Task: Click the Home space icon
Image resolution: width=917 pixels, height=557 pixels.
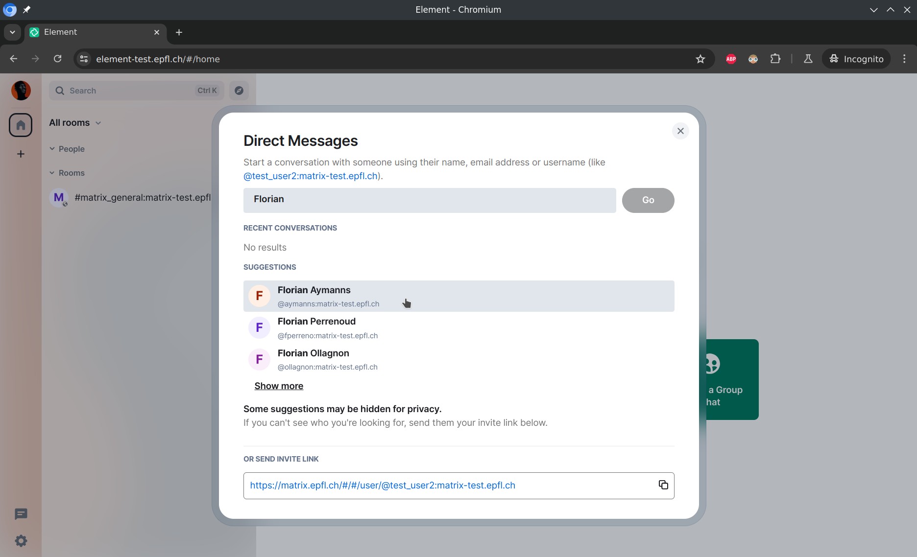Action: tap(21, 125)
